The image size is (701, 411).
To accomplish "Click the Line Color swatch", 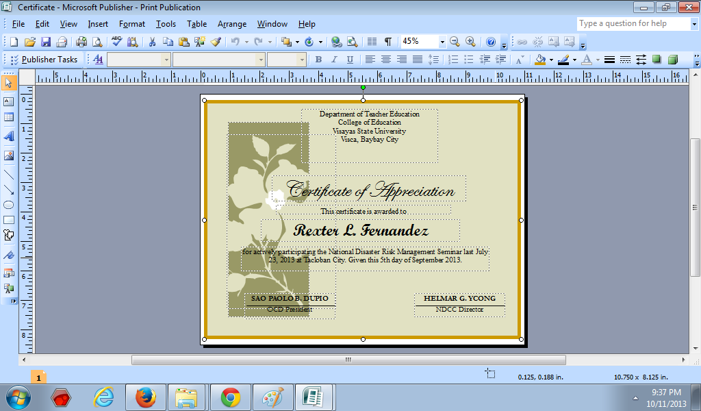I will tap(563, 60).
